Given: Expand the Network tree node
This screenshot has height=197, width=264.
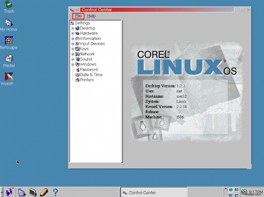Looking at the screenshot, I should tap(73, 54).
